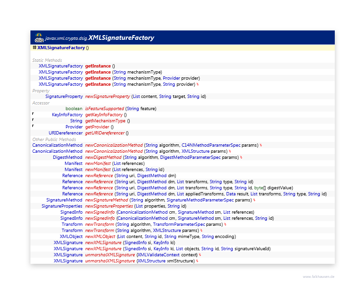Select the newSignatureMethod method name
Screen dimensions: 361x298
107,200
